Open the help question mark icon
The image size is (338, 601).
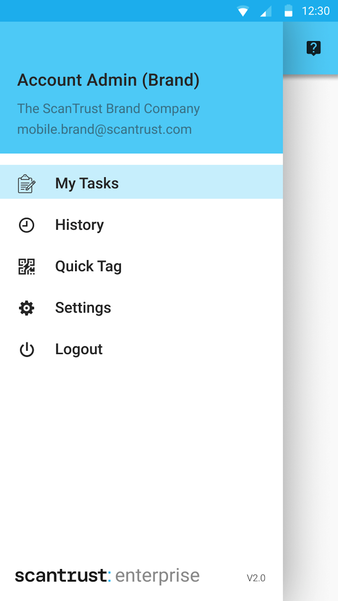(313, 48)
